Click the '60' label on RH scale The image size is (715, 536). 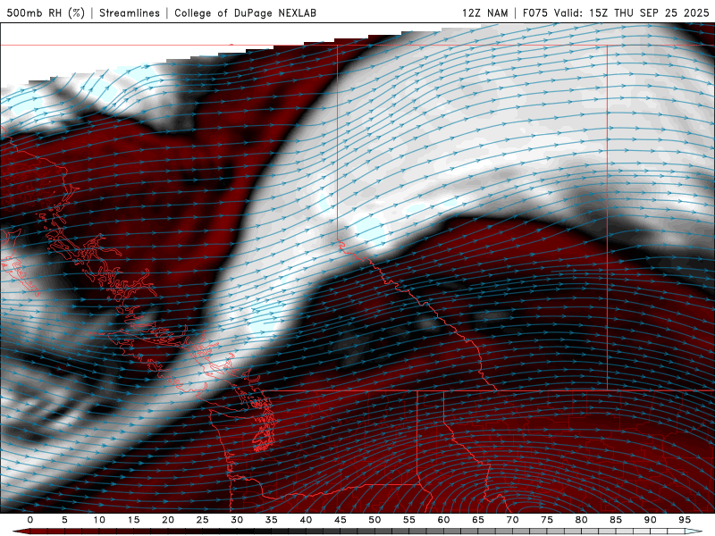point(443,520)
